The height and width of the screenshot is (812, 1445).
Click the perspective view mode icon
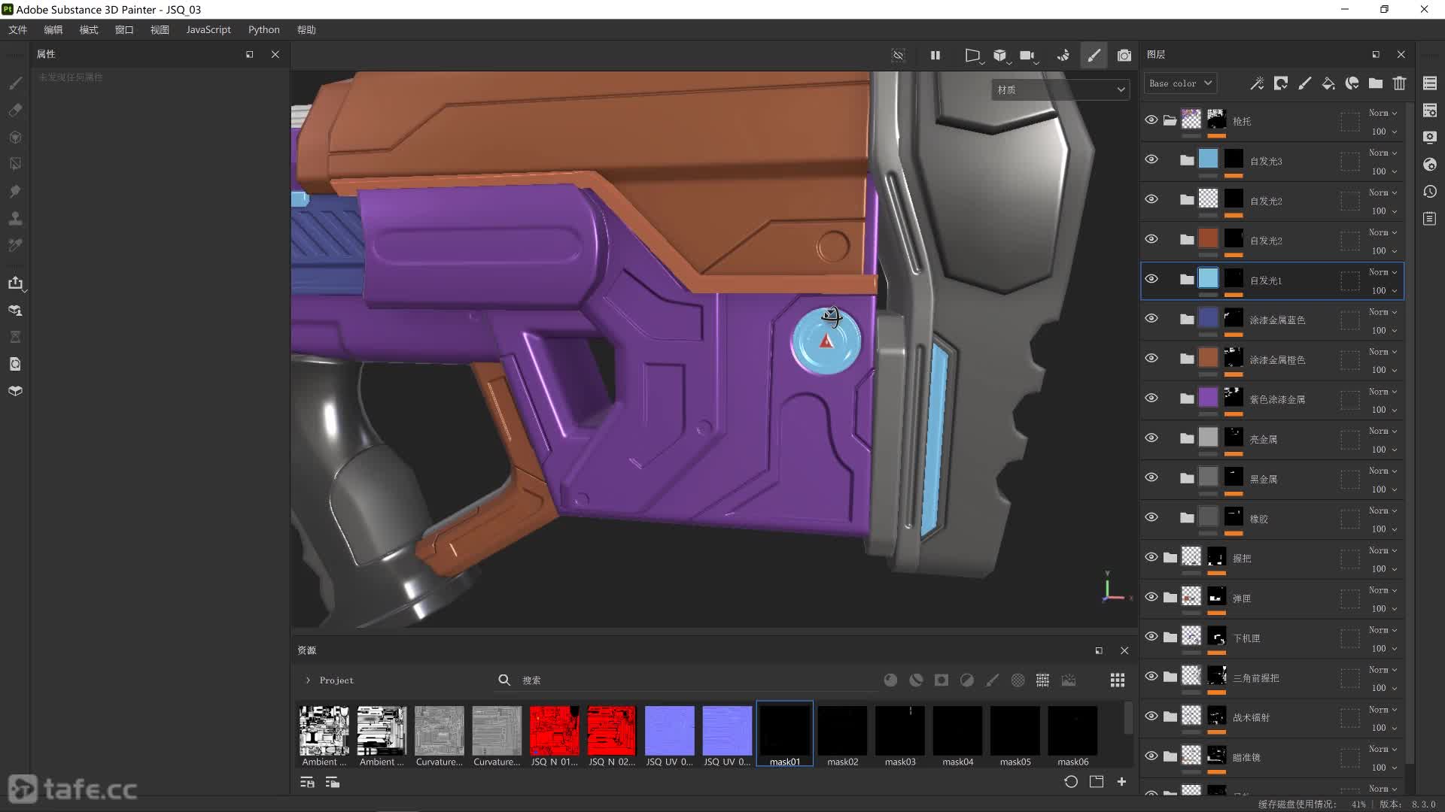tap(972, 55)
